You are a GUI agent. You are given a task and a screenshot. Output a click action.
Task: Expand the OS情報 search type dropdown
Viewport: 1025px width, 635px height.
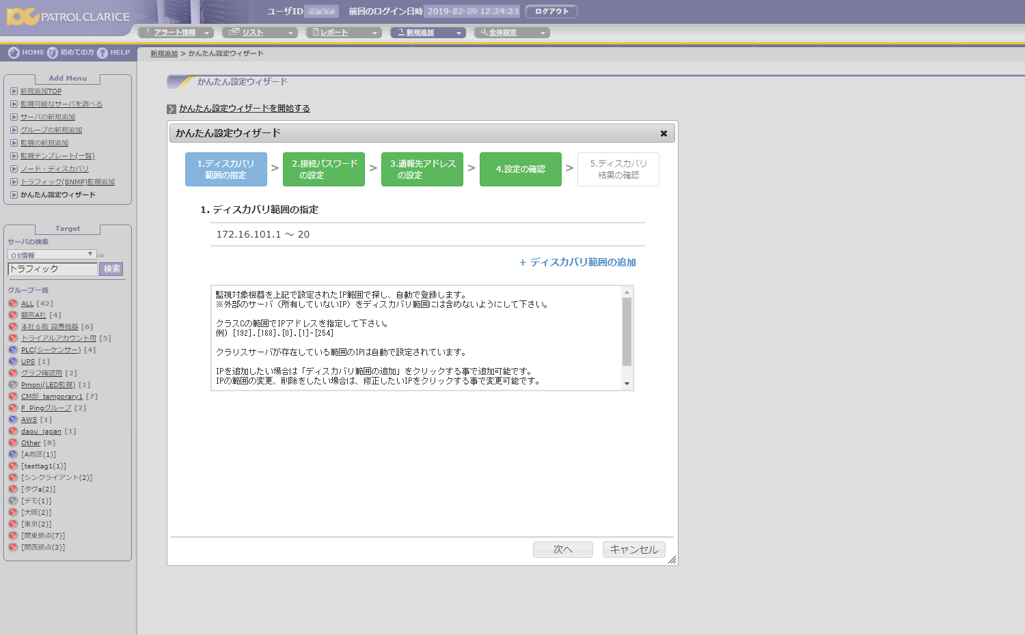tap(52, 255)
